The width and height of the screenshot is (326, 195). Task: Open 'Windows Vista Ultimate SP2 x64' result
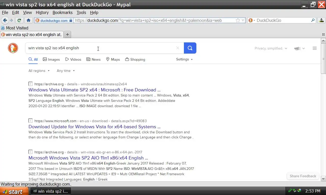pos(94,90)
